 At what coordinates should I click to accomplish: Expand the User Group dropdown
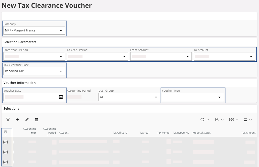[129, 97]
